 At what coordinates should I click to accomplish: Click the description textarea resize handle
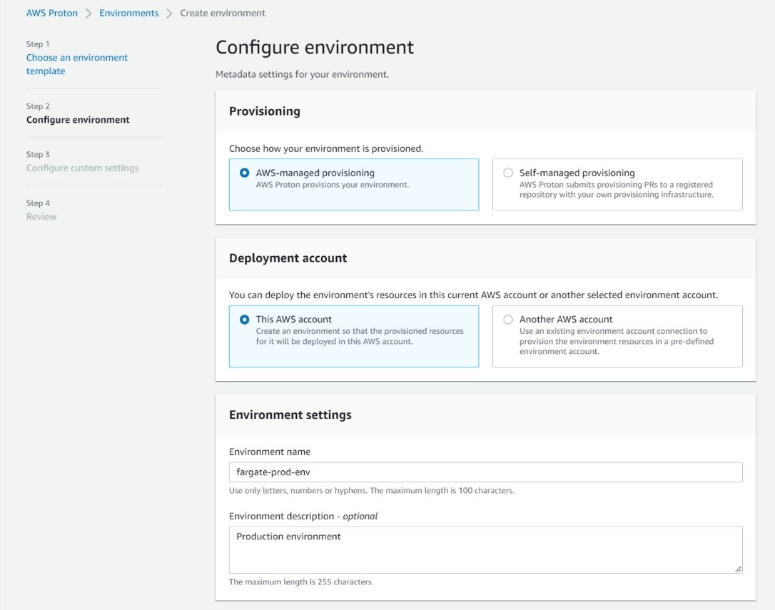(x=738, y=569)
